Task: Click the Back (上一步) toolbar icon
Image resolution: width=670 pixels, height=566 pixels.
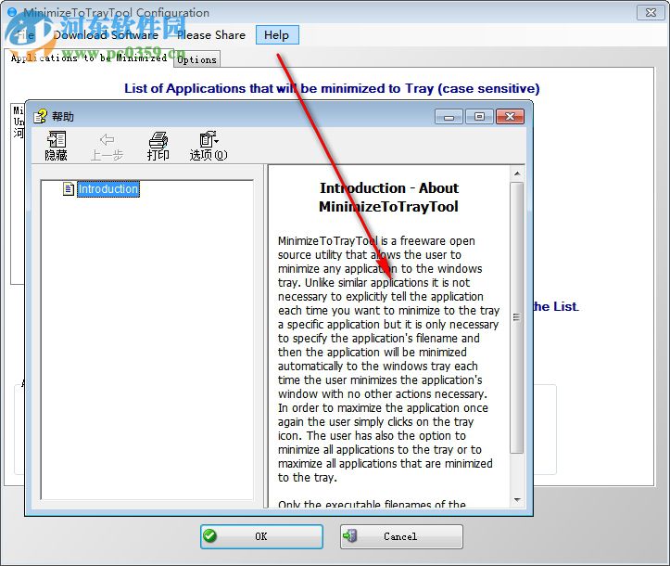Action: 107,146
